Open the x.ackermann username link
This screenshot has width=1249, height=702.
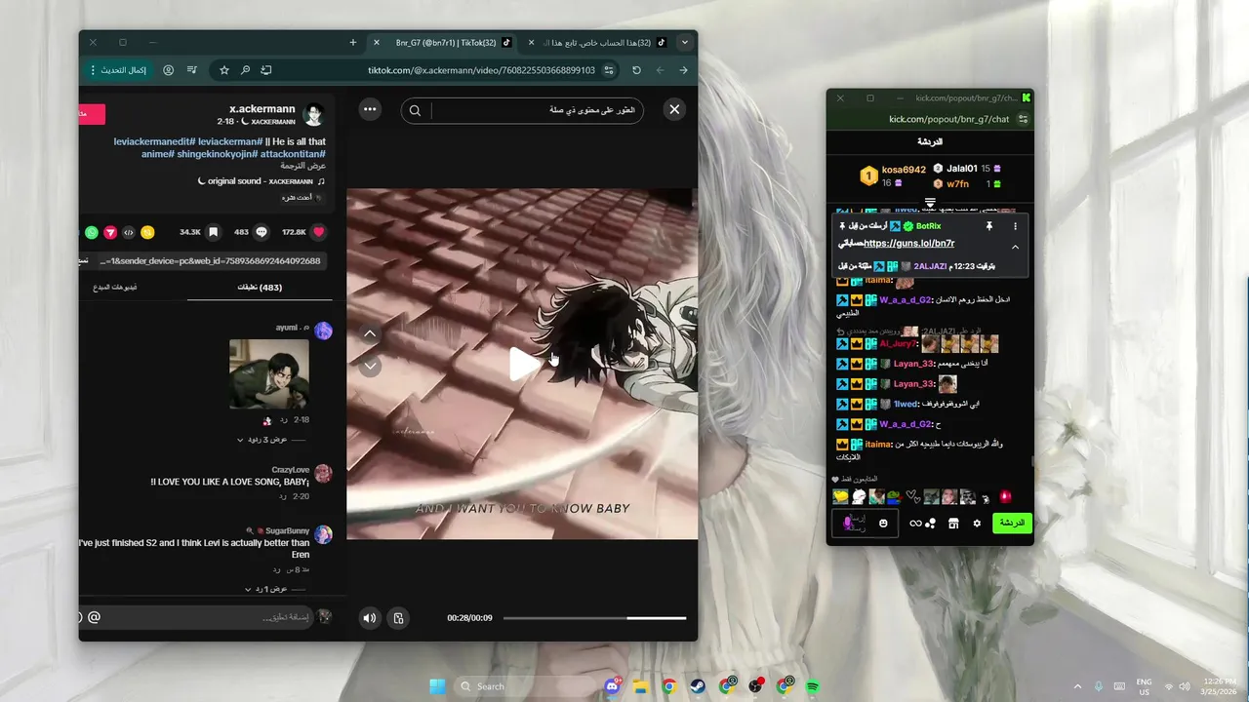pyautogui.click(x=262, y=109)
